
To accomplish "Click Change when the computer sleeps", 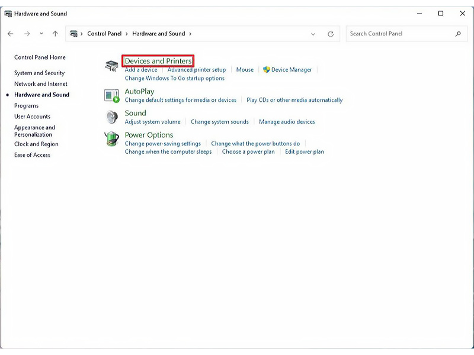I will click(x=168, y=151).
